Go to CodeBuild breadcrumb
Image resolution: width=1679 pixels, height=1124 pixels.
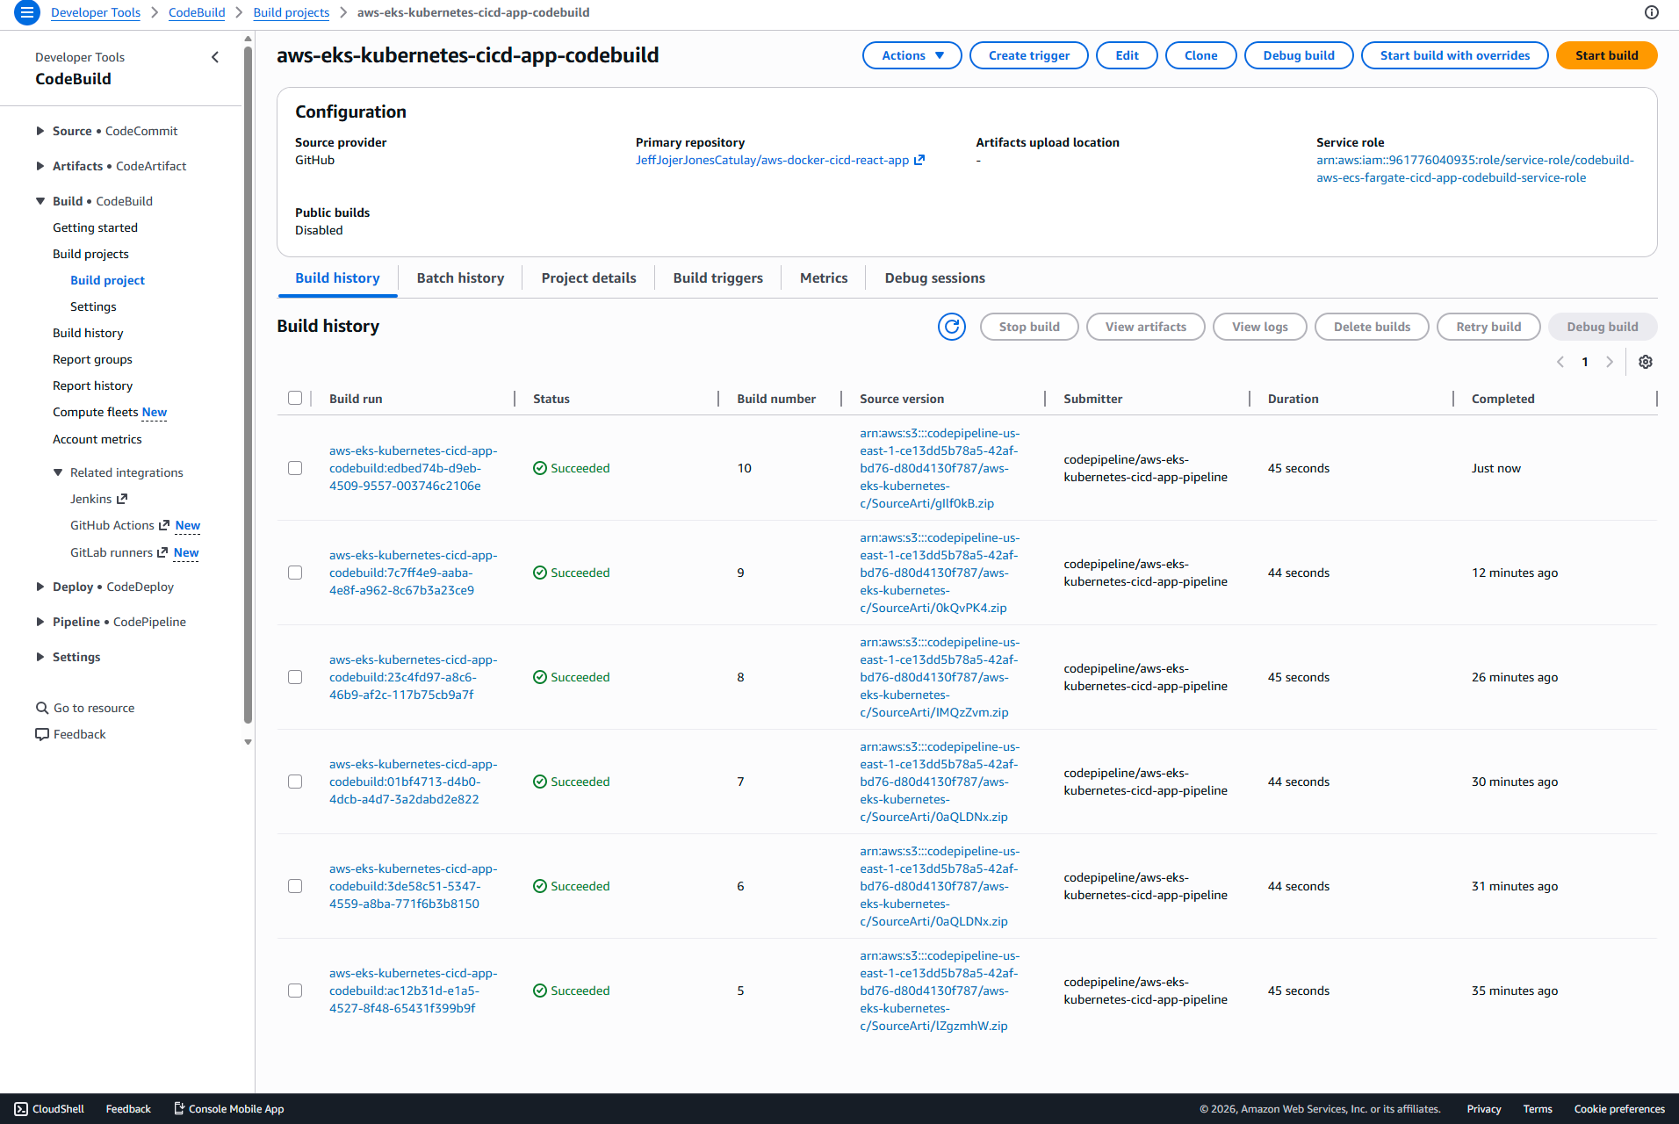coord(197,12)
